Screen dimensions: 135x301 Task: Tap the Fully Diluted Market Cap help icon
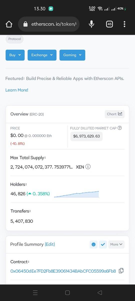[x=119, y=128]
